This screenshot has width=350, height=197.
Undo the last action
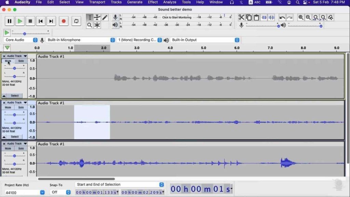(282, 17)
